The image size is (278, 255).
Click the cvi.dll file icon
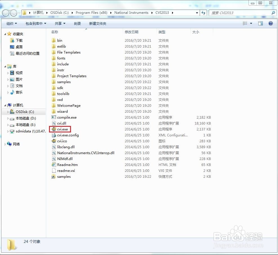(54, 123)
